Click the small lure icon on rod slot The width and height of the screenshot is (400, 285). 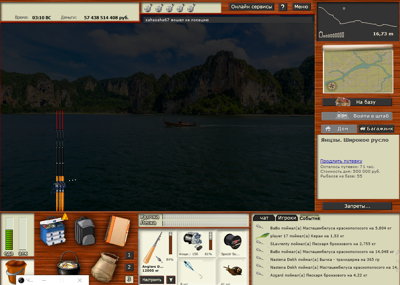pyautogui.click(x=160, y=259)
